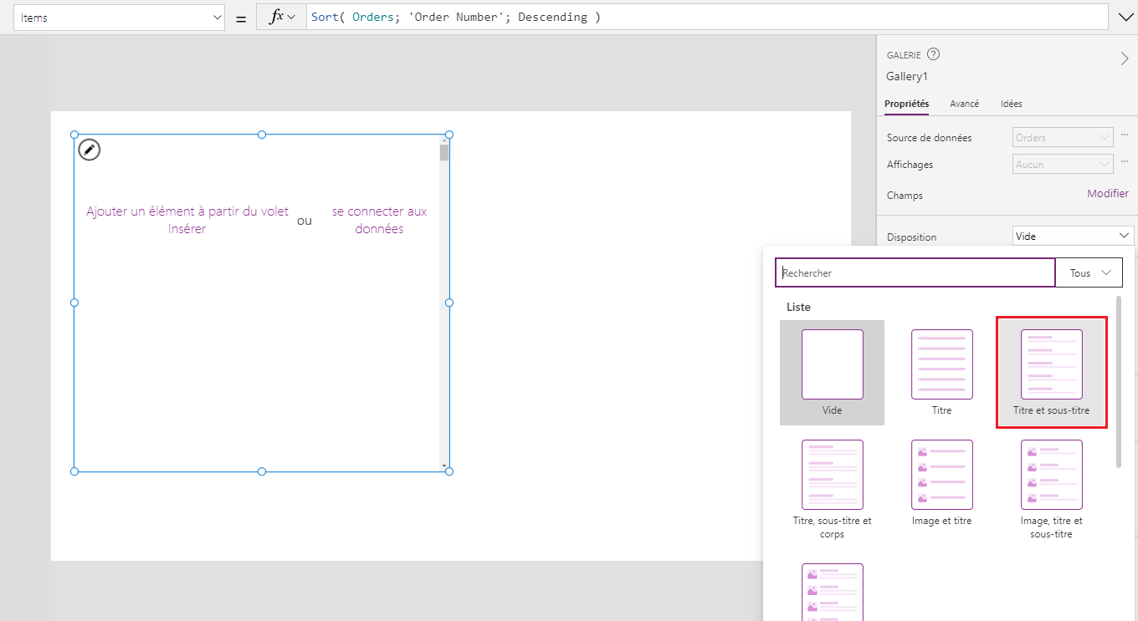This screenshot has width=1138, height=621.
Task: Switch to the Idées tab
Action: click(1011, 104)
